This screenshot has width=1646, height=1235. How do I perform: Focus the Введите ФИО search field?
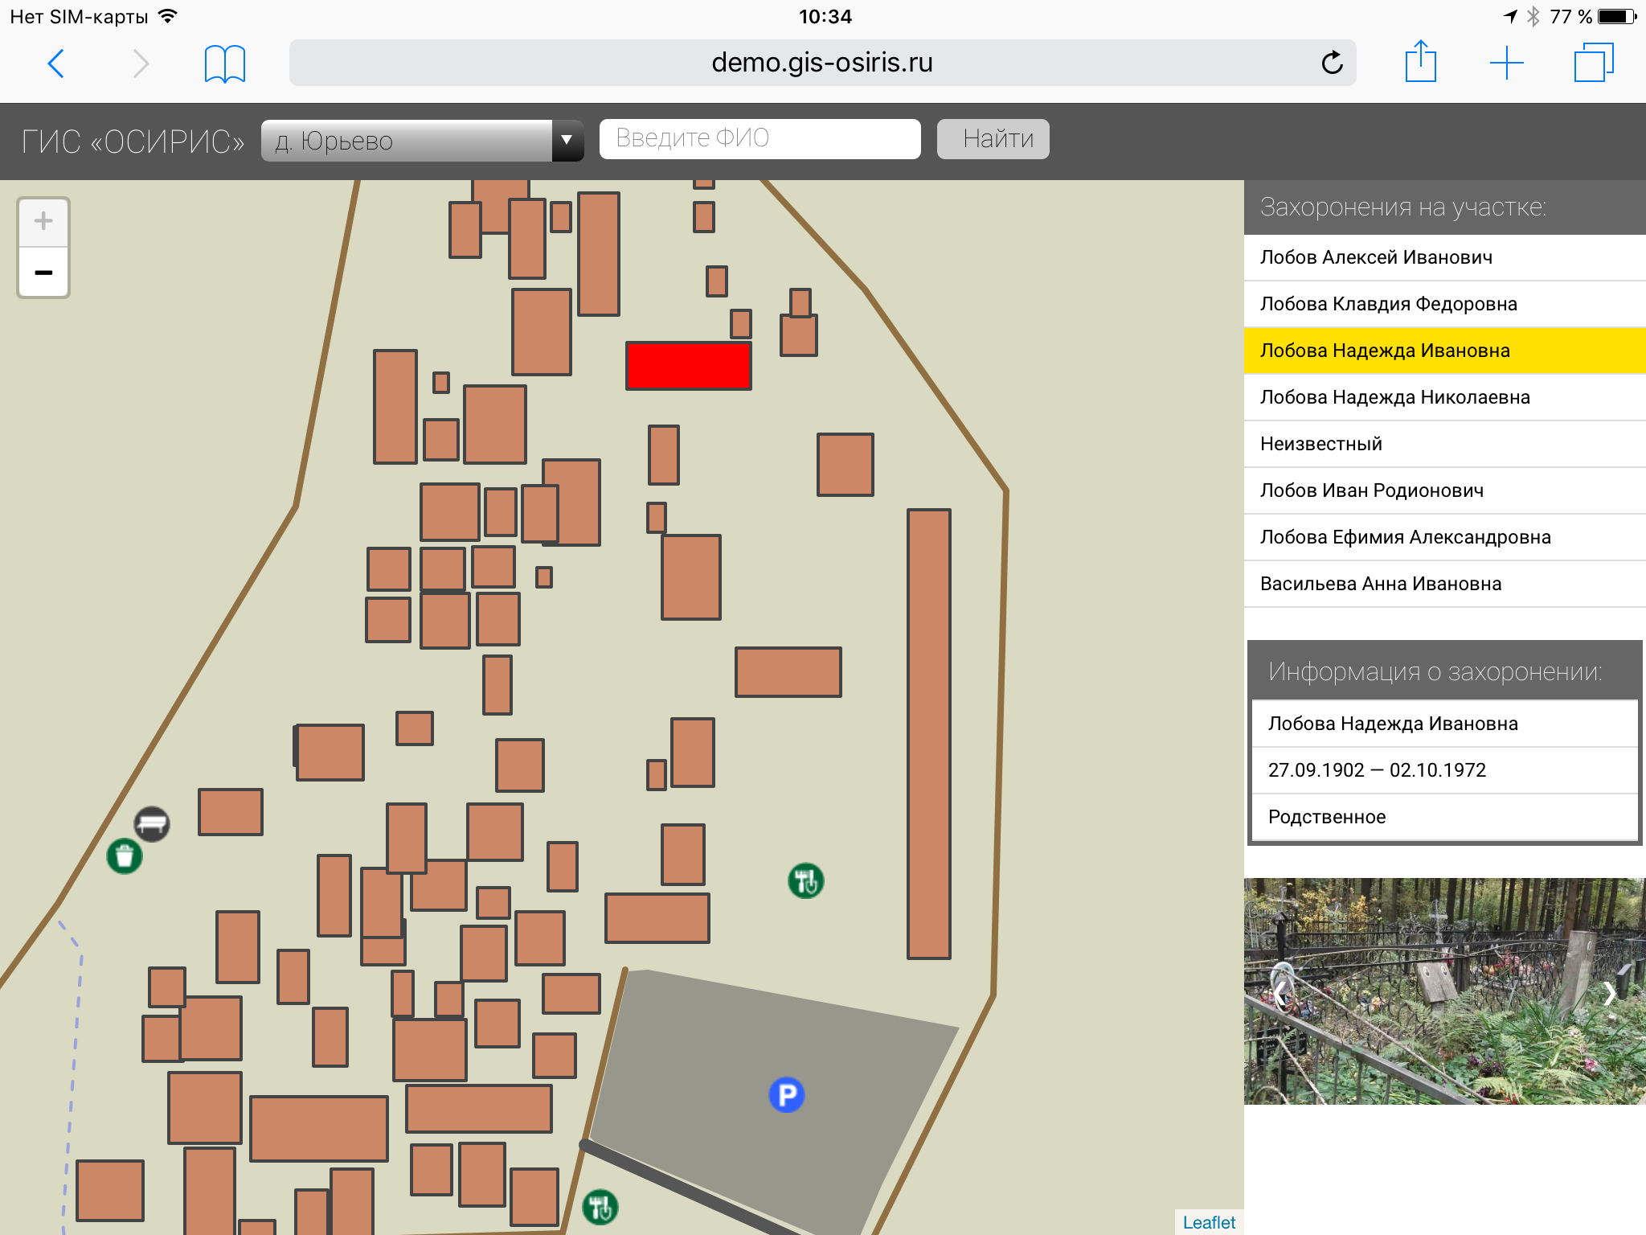click(760, 138)
